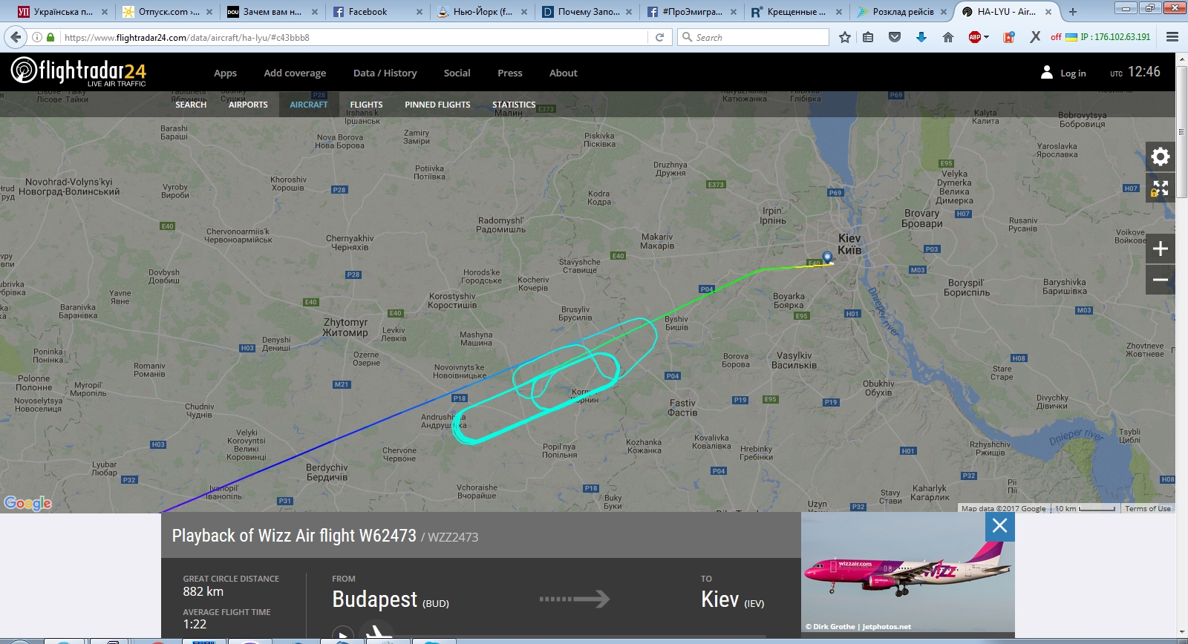Open Adblock Plus dropdown arrow
The height and width of the screenshot is (644, 1188).
point(987,37)
